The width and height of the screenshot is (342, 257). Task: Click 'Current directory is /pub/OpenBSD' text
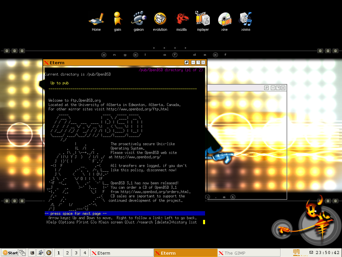77,74
